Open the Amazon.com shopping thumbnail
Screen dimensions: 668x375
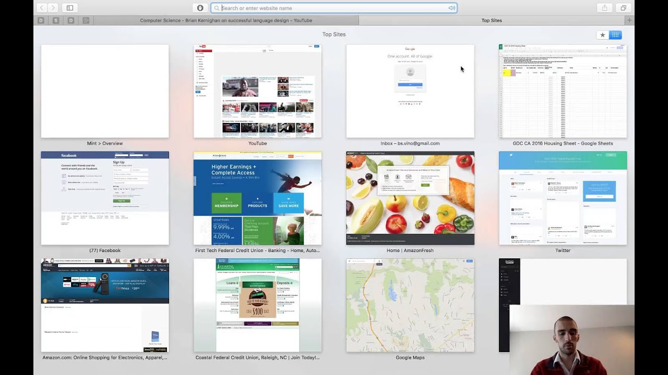[x=105, y=305]
